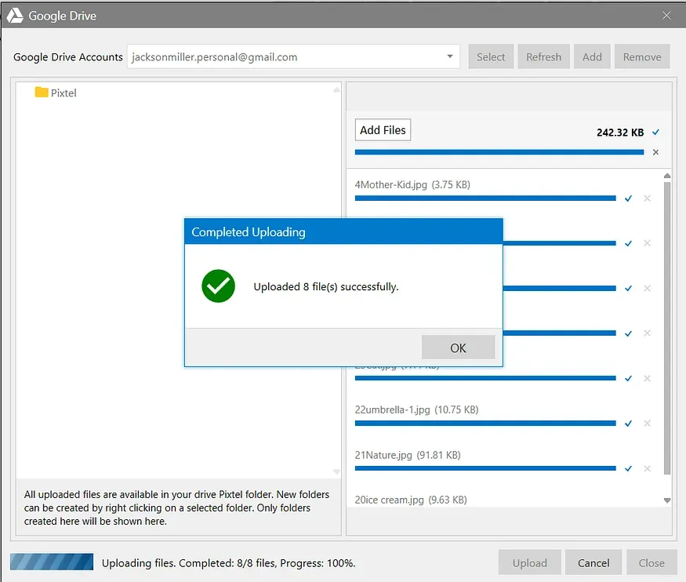The height and width of the screenshot is (582, 686).
Task: Click the Close button at bottom right
Action: click(651, 562)
